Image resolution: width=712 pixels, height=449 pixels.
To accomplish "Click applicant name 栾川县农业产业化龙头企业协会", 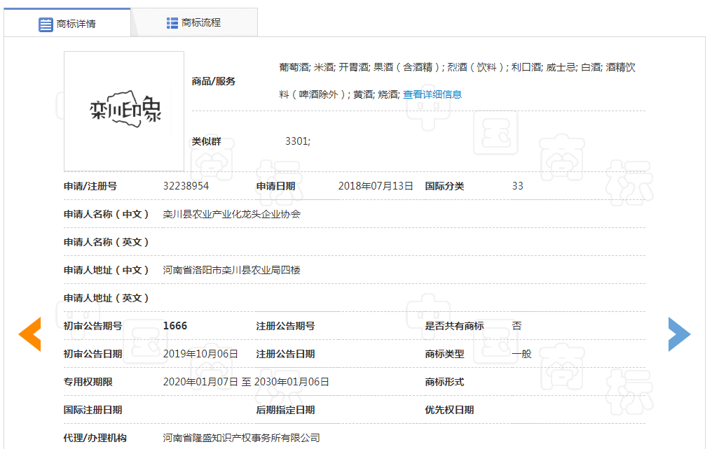I will pos(232,214).
